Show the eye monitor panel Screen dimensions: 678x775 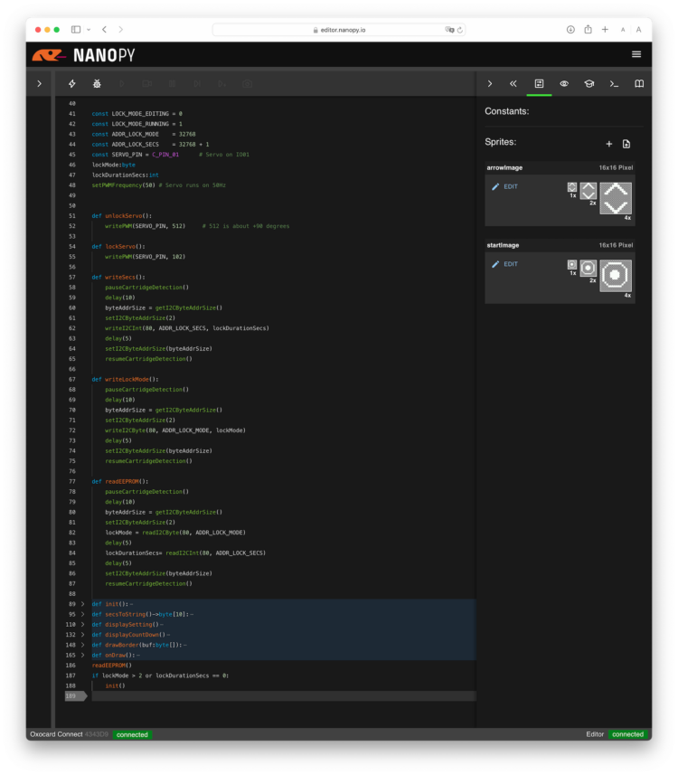click(x=564, y=83)
